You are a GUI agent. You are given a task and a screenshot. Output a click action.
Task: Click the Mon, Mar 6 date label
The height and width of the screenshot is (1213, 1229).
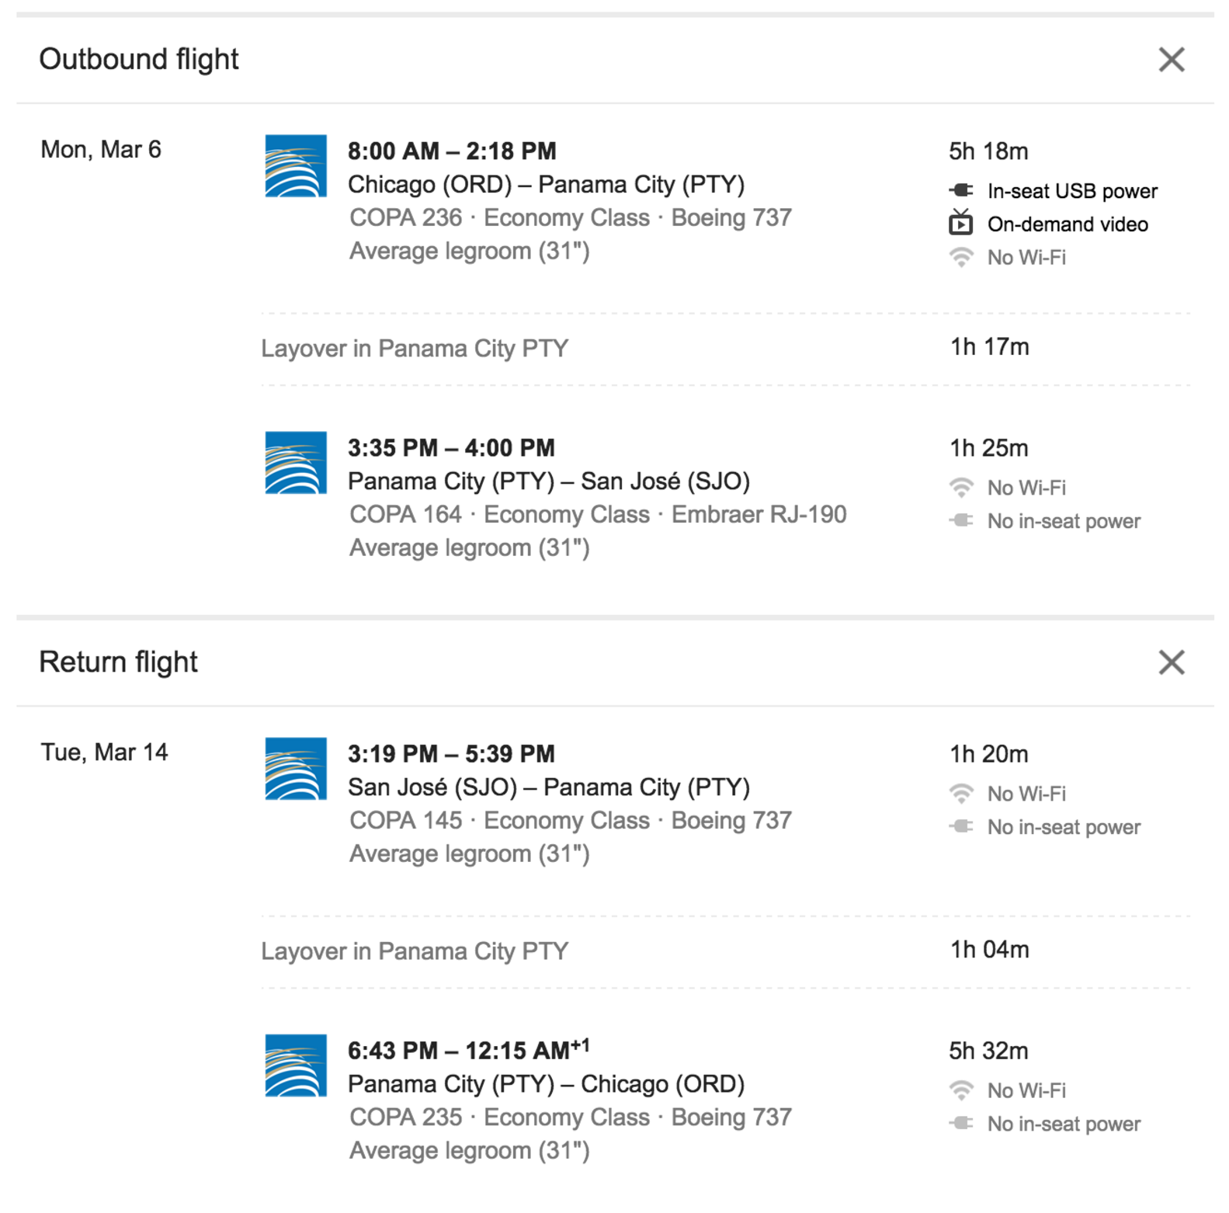101,149
